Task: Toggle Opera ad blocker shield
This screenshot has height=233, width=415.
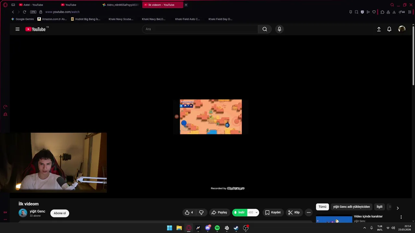Action: pyautogui.click(x=362, y=12)
